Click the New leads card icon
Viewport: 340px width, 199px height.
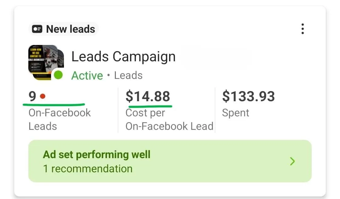click(x=37, y=29)
